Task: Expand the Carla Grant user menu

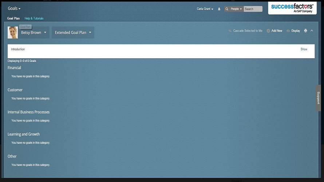Action: pyautogui.click(x=205, y=9)
